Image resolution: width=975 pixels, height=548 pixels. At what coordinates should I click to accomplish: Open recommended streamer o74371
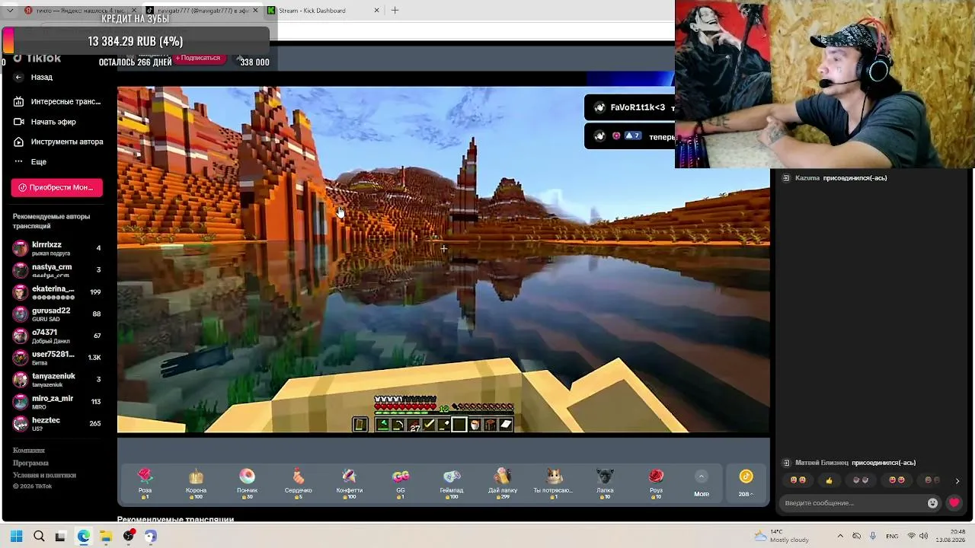57,336
